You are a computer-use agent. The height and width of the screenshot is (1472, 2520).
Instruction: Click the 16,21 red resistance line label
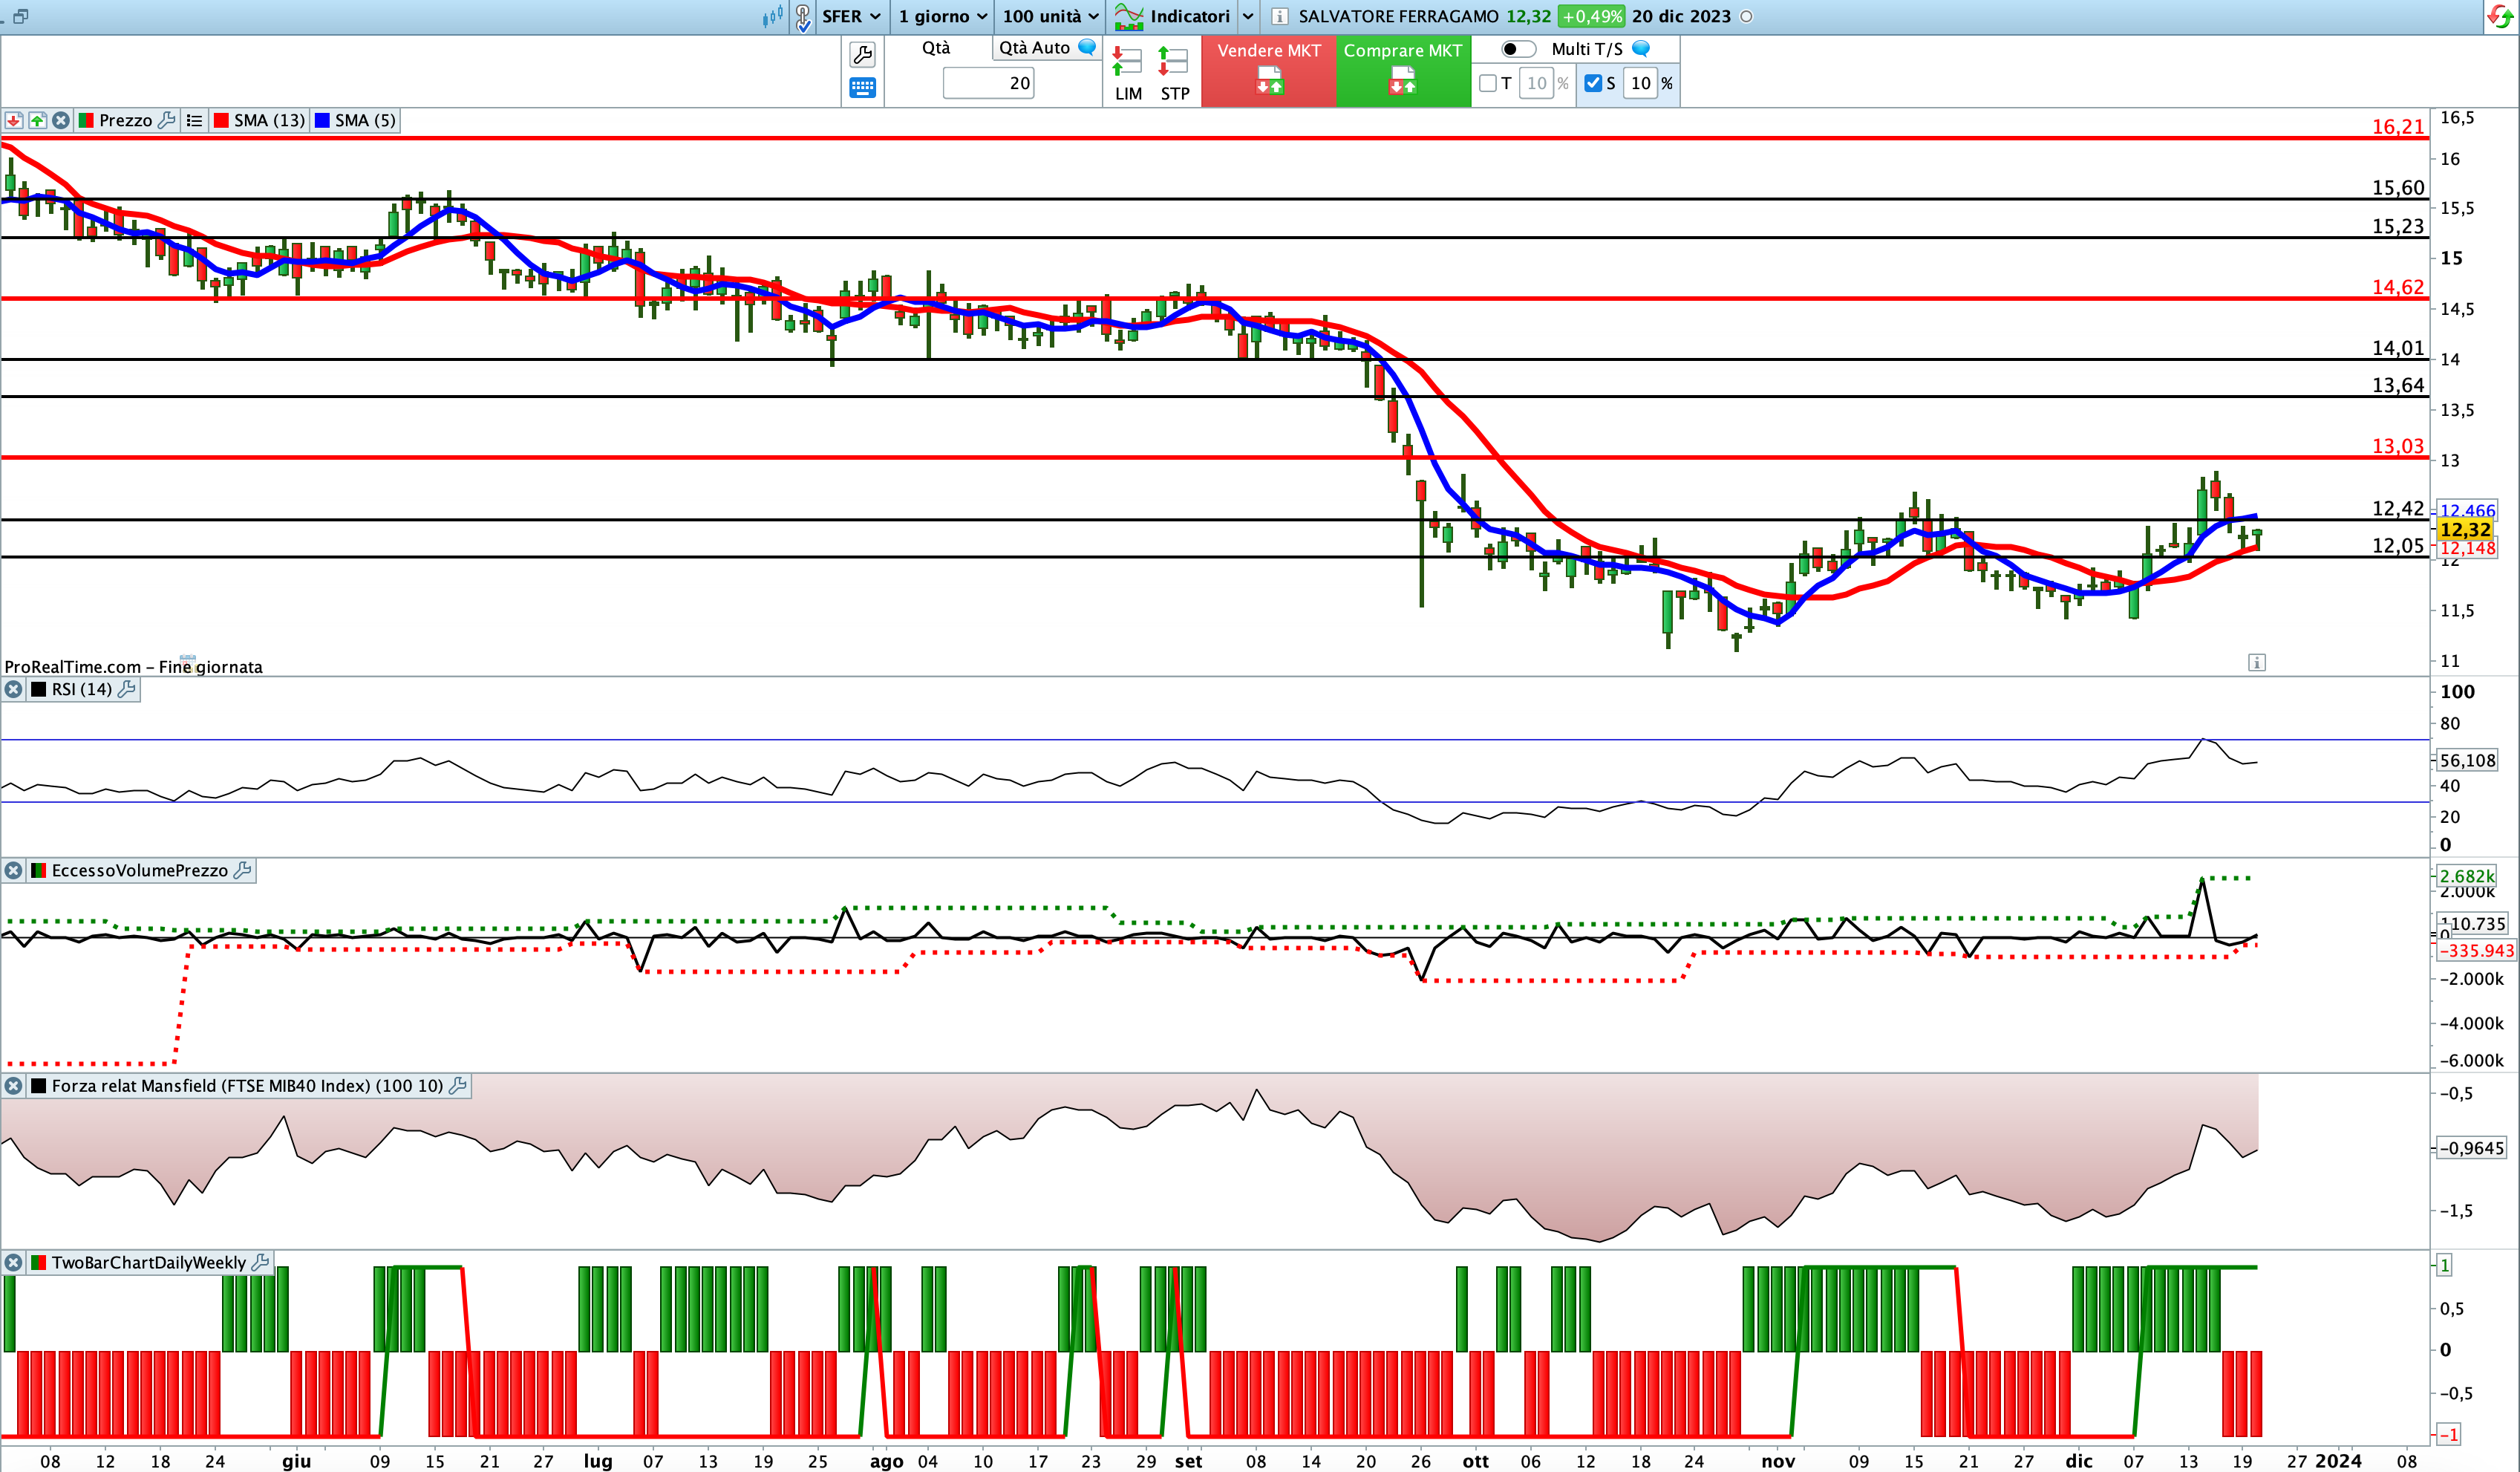click(2398, 127)
